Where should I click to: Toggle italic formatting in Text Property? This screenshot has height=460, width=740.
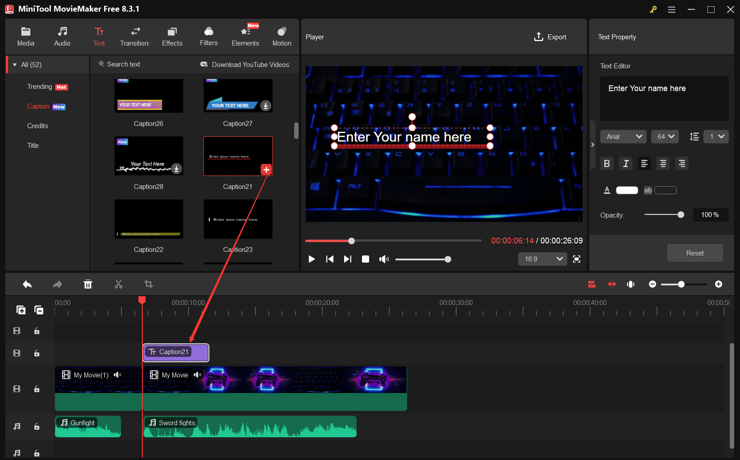pyautogui.click(x=625, y=163)
